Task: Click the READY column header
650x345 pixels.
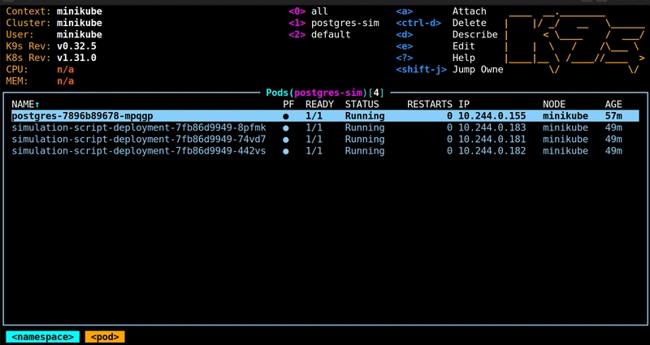Action: click(x=319, y=105)
